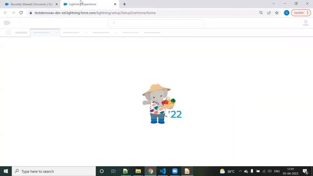Bookmark this page with star

pos(277,13)
